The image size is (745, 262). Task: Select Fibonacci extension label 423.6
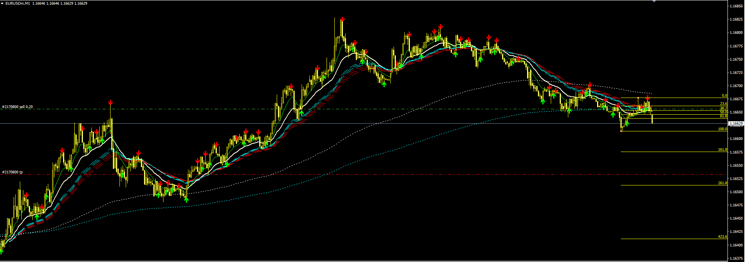[x=723, y=237]
